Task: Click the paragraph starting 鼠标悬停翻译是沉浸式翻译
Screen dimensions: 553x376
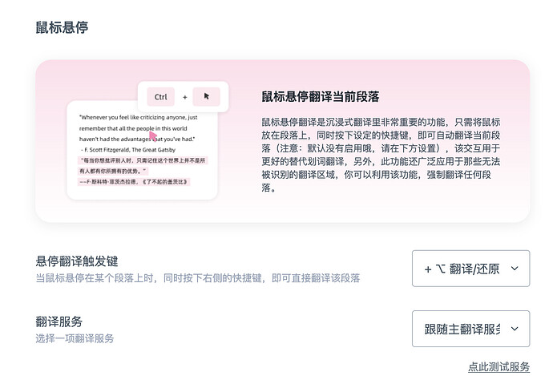Action: (x=381, y=155)
